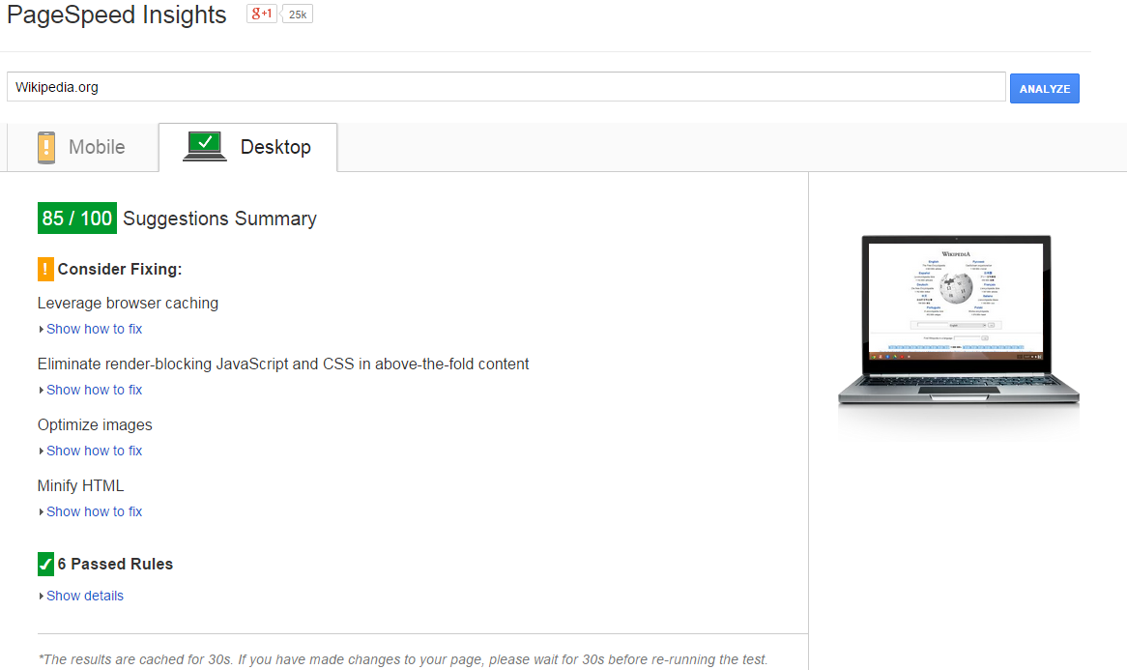Image resolution: width=1127 pixels, height=670 pixels.
Task: Click the green laptop checkmark icon
Action: [205, 146]
